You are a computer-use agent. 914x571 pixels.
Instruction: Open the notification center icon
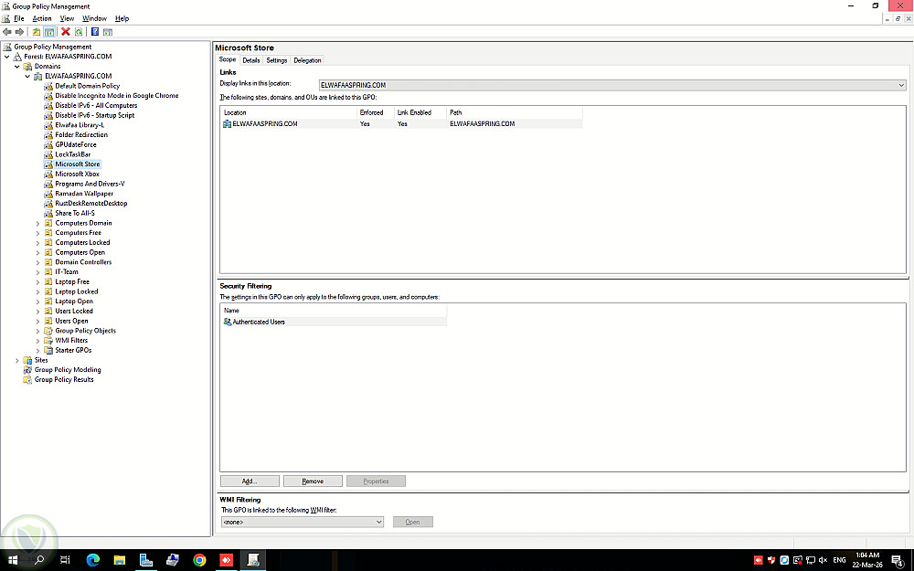tap(898, 561)
